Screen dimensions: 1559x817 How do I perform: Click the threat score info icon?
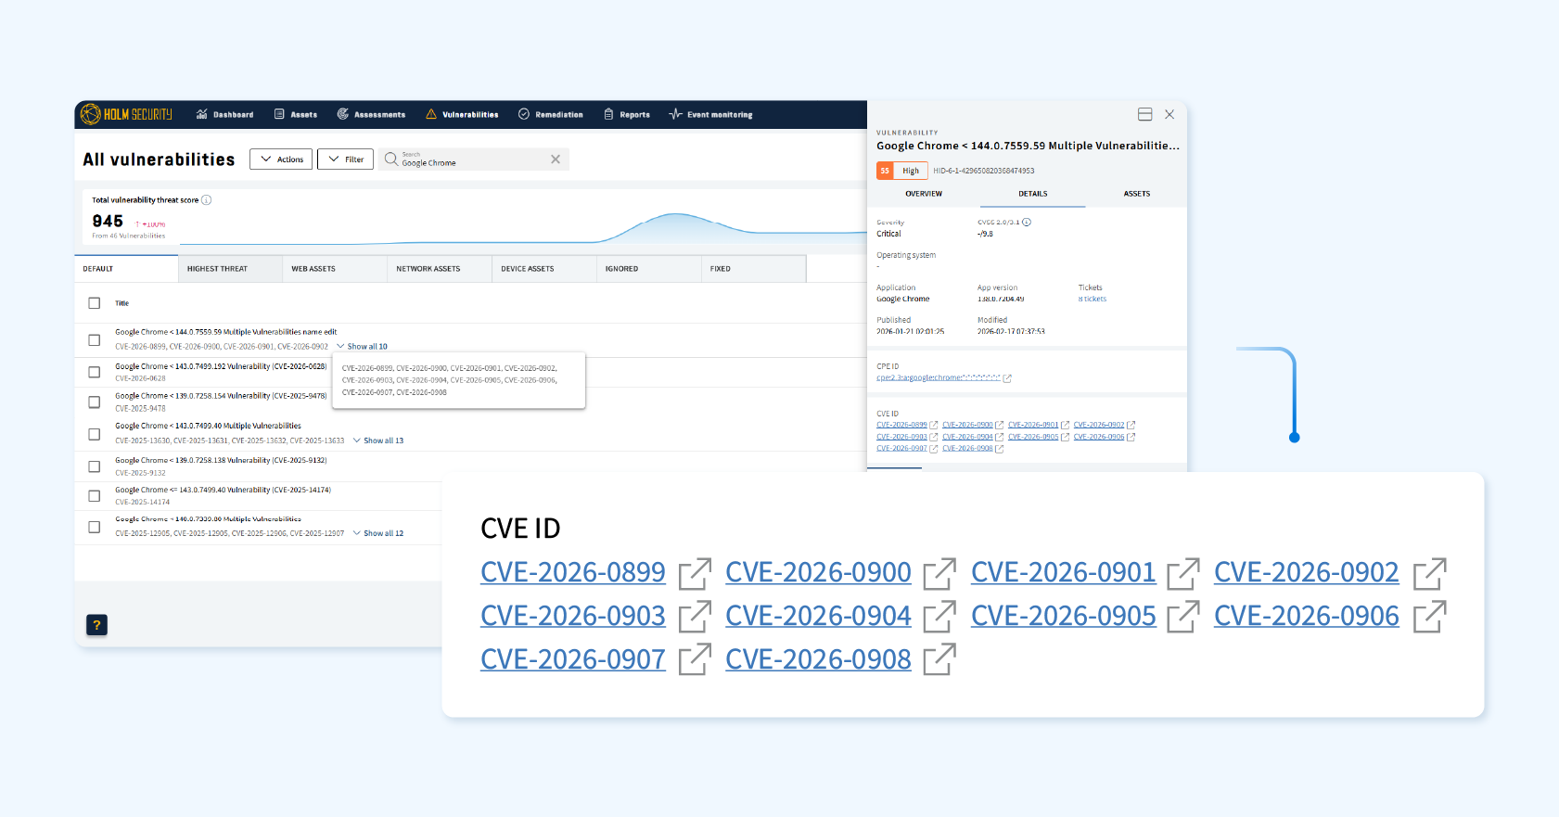(207, 199)
